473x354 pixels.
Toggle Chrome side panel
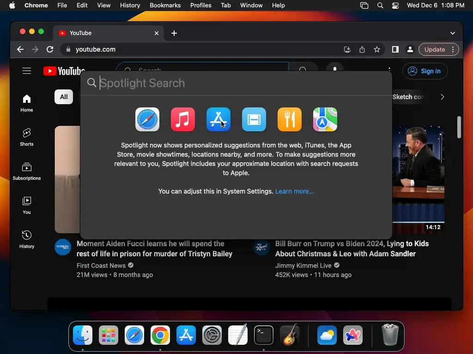coord(395,49)
